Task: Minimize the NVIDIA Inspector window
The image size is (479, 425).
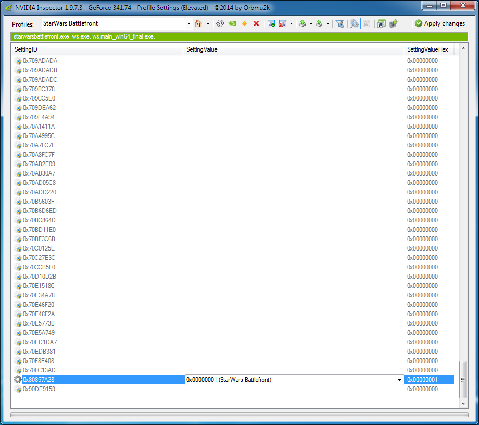Action: (430, 5)
